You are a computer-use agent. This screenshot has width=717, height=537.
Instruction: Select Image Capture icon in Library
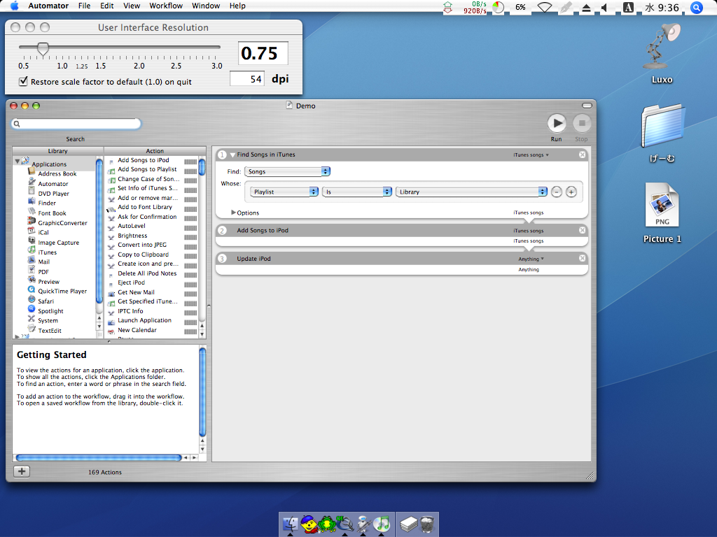pos(32,241)
